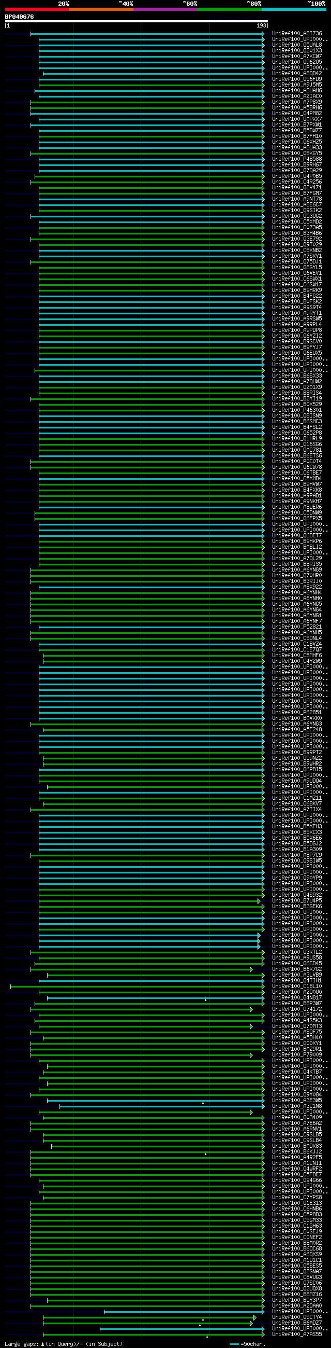This screenshot has width=331, height=1348.
Task: Click the UniRef100_Q94G66 label
Action: 297,1180
